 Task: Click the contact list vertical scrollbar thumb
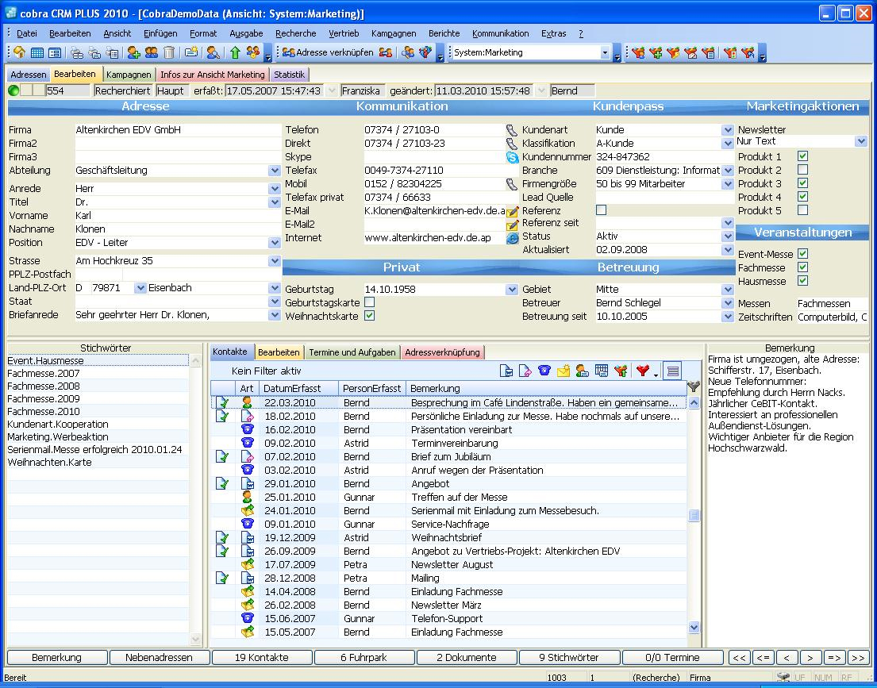pyautogui.click(x=694, y=515)
